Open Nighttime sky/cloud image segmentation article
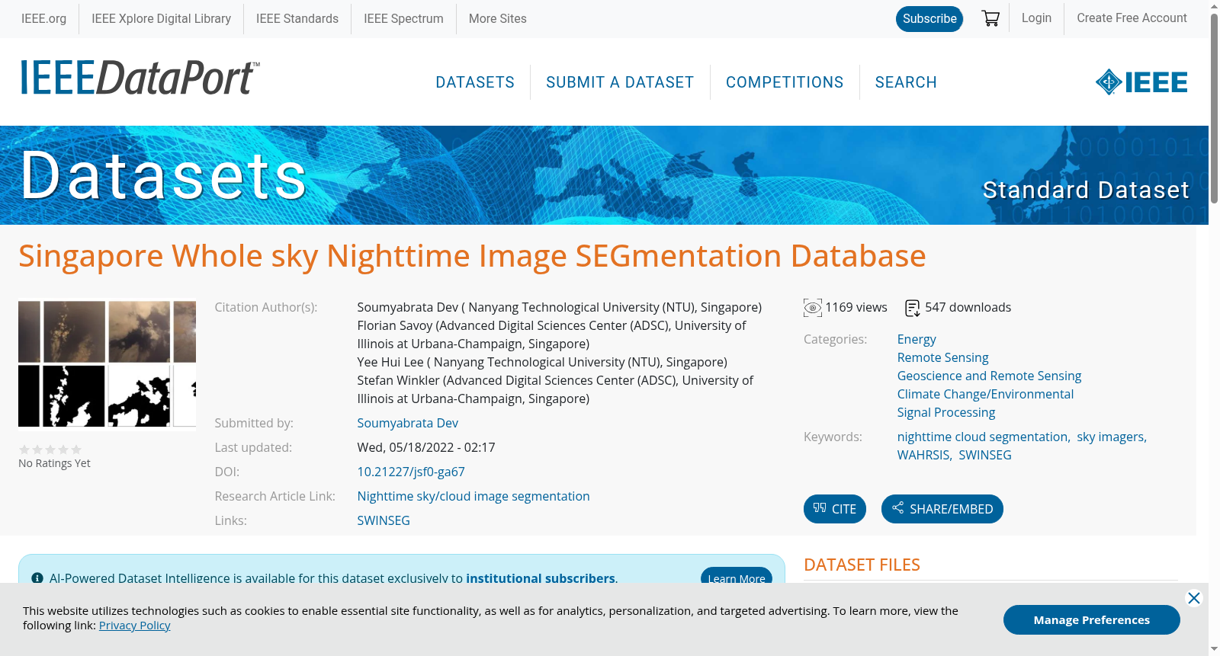The width and height of the screenshot is (1220, 656). click(x=474, y=496)
